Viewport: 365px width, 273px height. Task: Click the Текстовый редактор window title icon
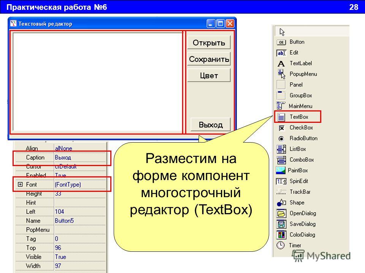click(14, 23)
